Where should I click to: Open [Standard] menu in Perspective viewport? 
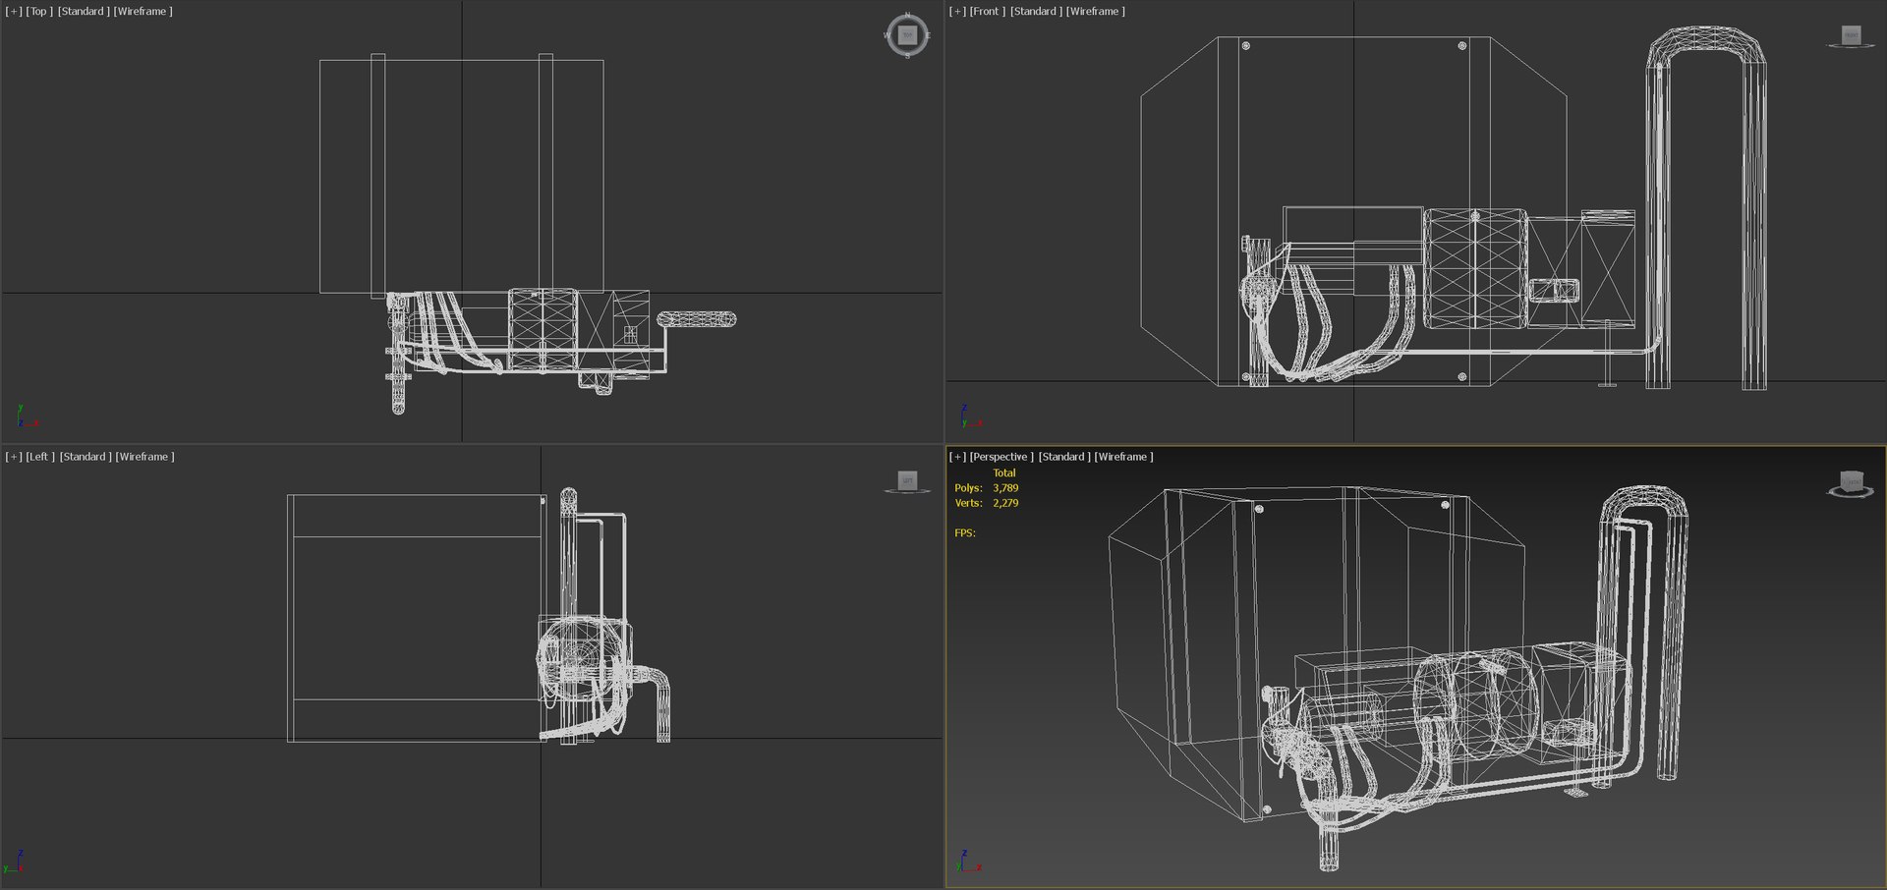(x=1065, y=457)
